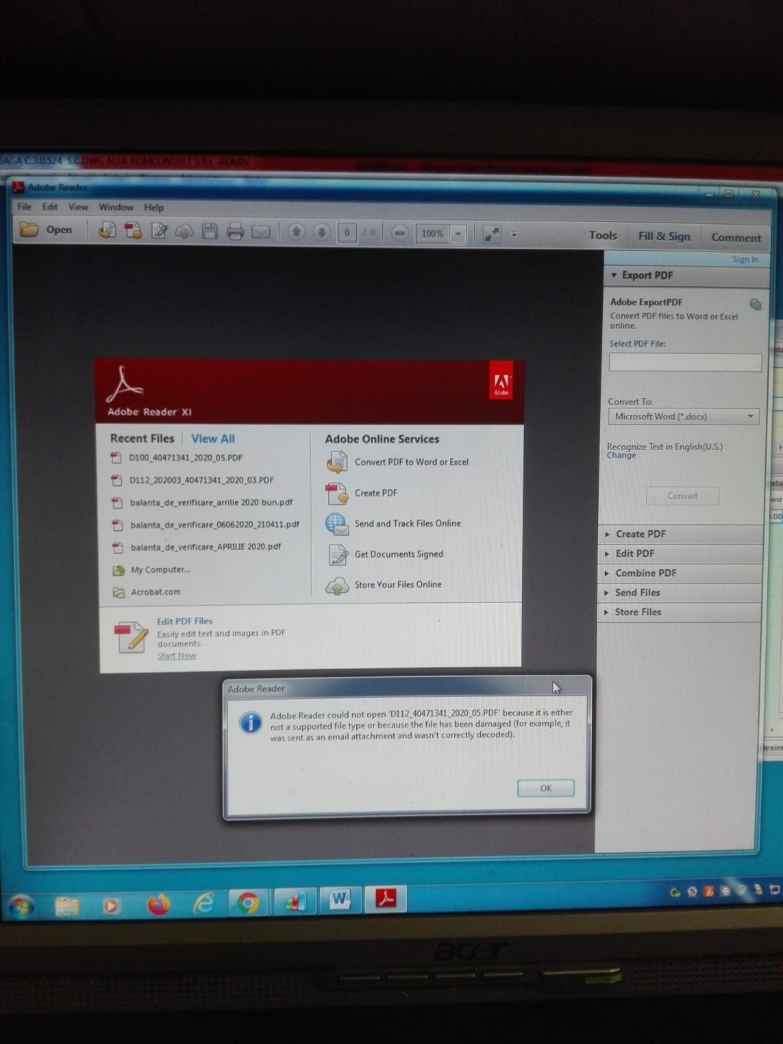Click the cloud upload toolbar icon
Image resolution: width=783 pixels, height=1044 pixels.
[185, 231]
